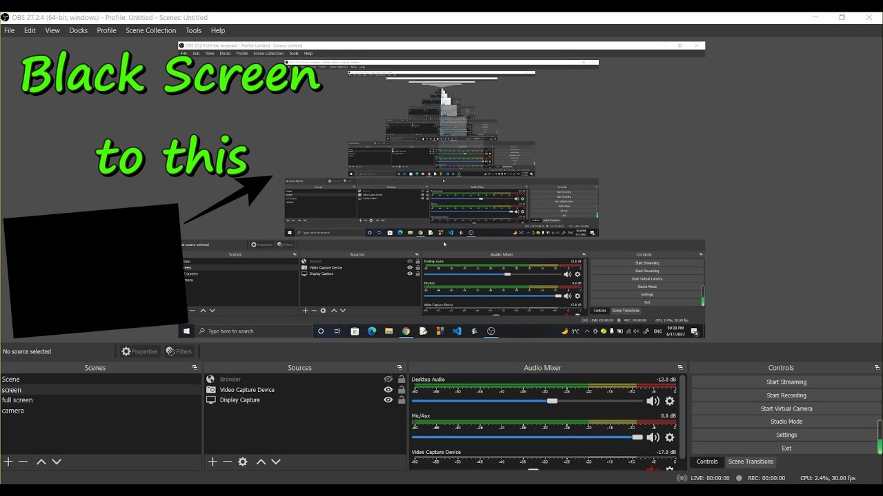The width and height of the screenshot is (883, 496).
Task: Open the Profile menu
Action: [x=106, y=31]
